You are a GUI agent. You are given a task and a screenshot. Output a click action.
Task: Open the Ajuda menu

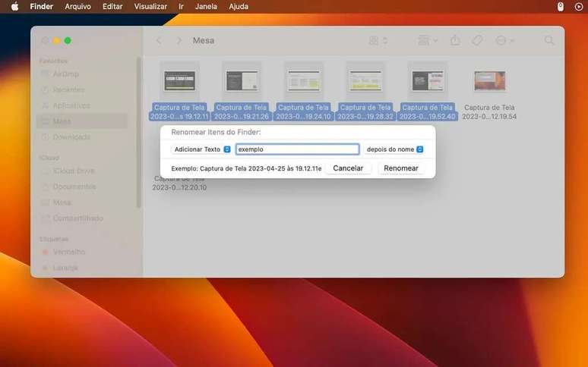coord(239,6)
